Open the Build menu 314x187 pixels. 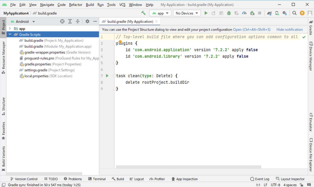(90, 5)
